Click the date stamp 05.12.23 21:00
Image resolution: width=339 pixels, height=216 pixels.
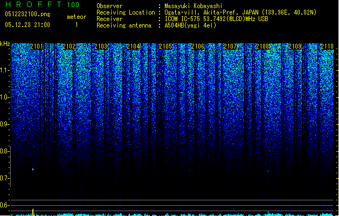coord(27,25)
